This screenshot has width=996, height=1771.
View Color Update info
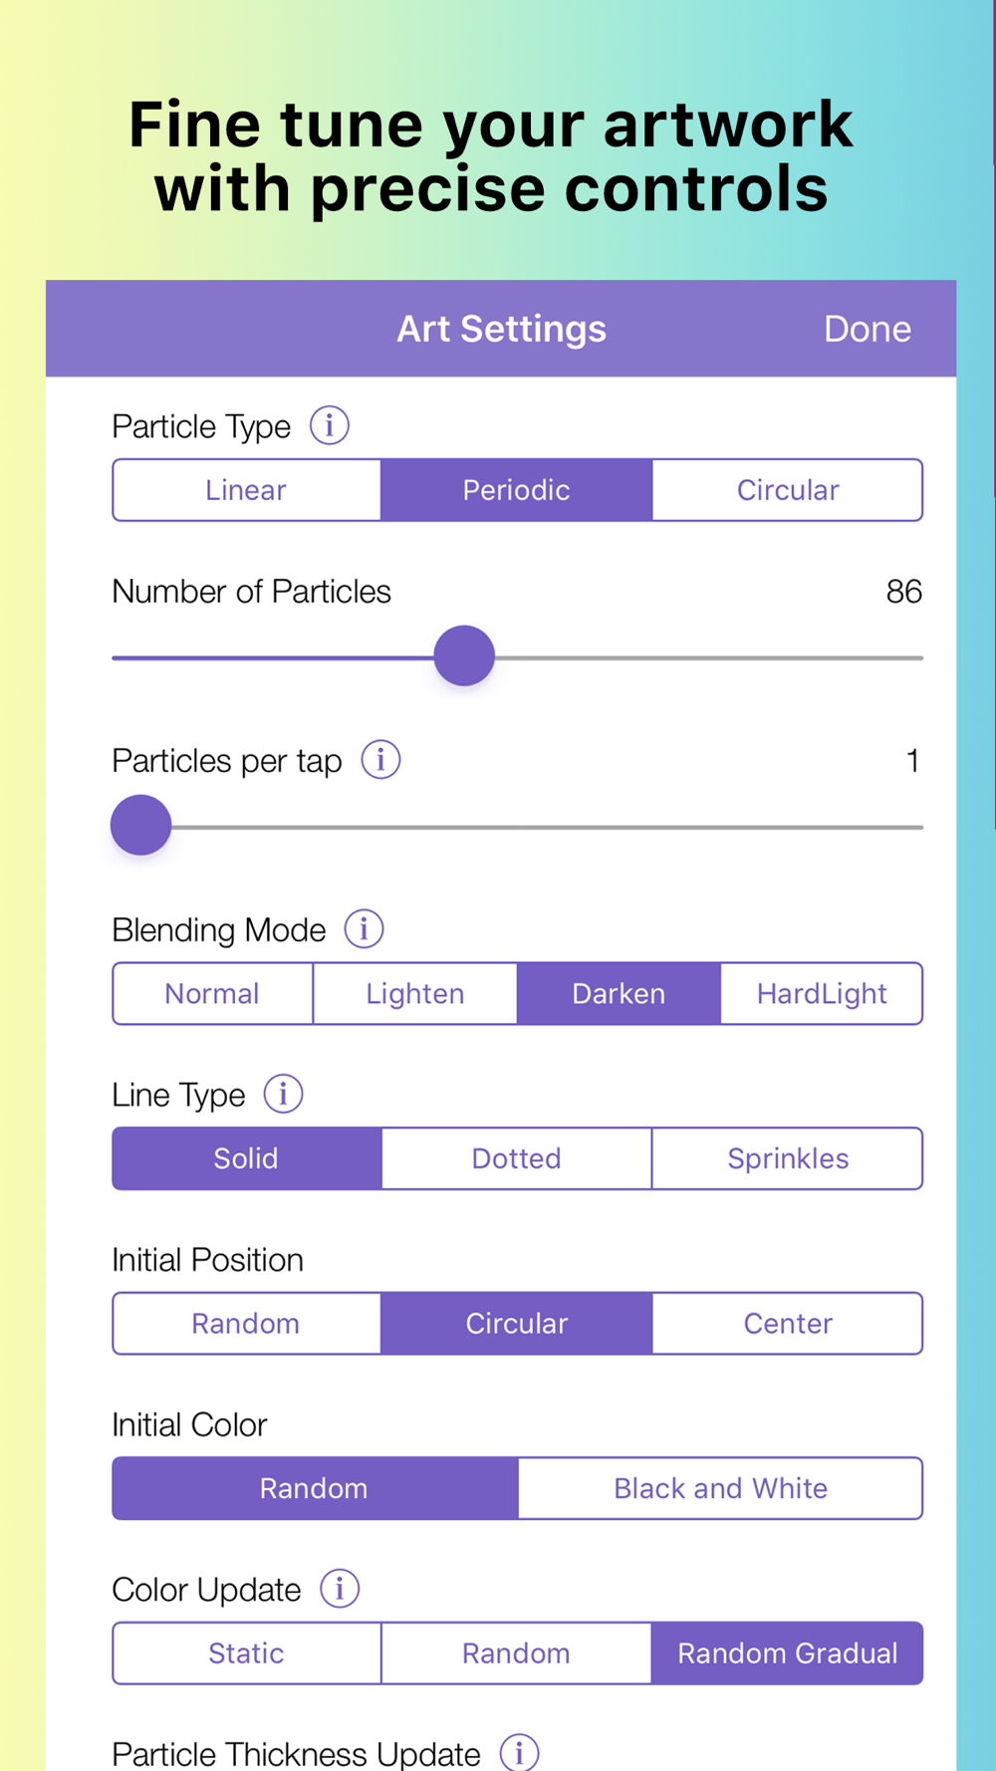coord(340,1588)
